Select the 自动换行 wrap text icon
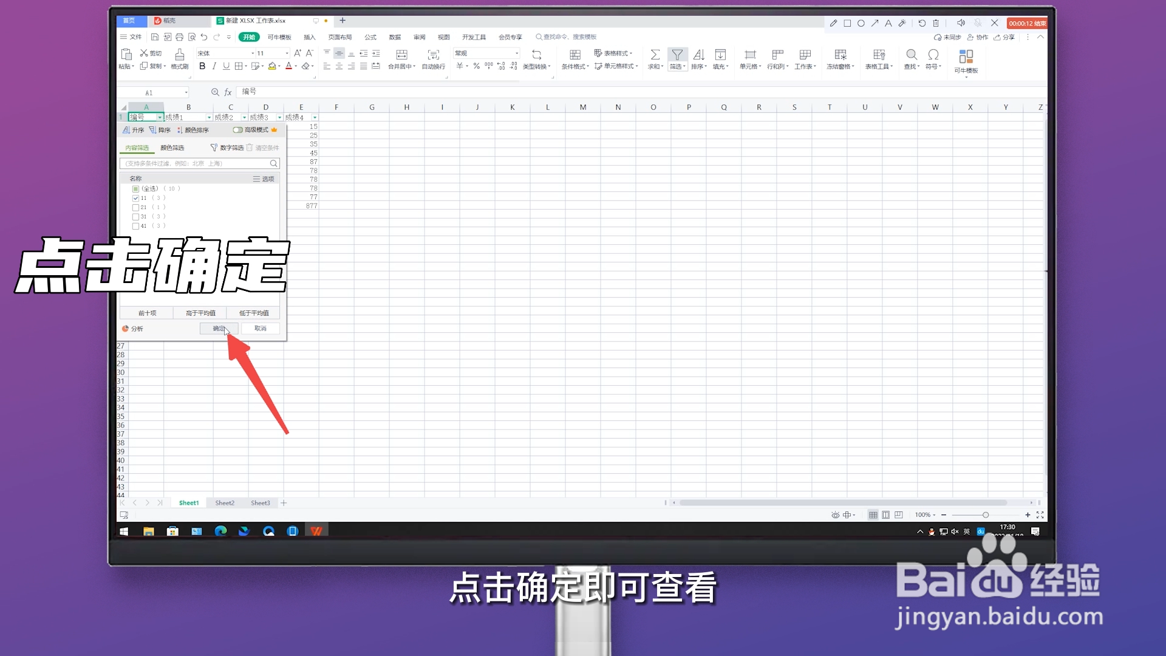 [432, 59]
